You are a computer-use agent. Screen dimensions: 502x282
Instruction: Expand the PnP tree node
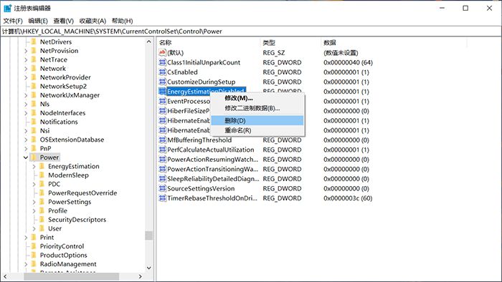click(26, 148)
